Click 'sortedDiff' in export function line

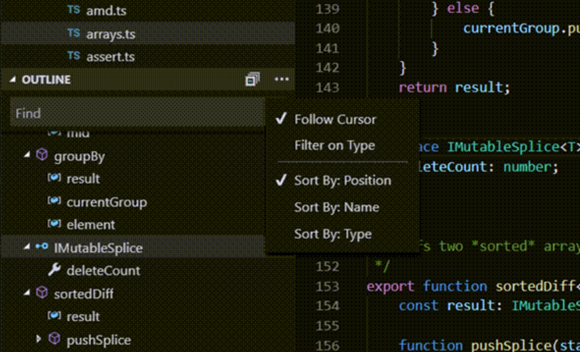click(535, 286)
